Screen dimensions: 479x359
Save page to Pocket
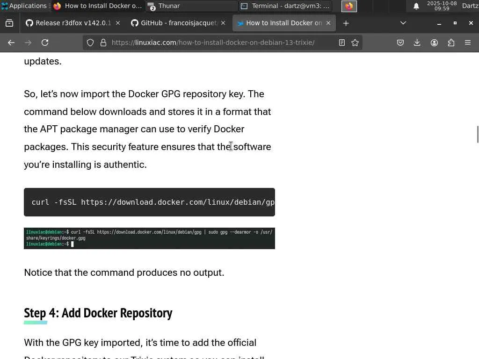click(x=400, y=43)
